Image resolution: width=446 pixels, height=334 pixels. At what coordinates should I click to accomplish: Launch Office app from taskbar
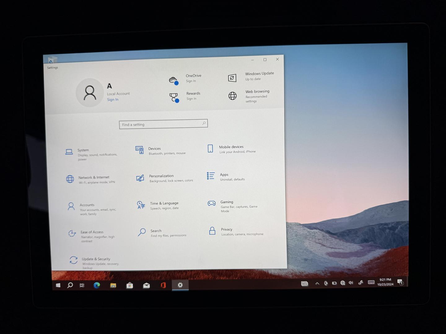[163, 285]
